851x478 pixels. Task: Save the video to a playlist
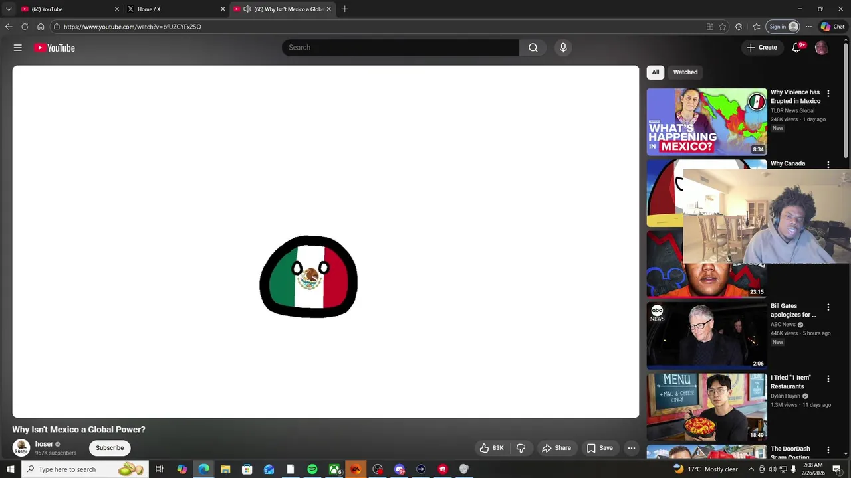600,448
